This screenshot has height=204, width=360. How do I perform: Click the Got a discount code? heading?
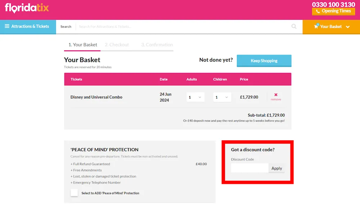253,150
